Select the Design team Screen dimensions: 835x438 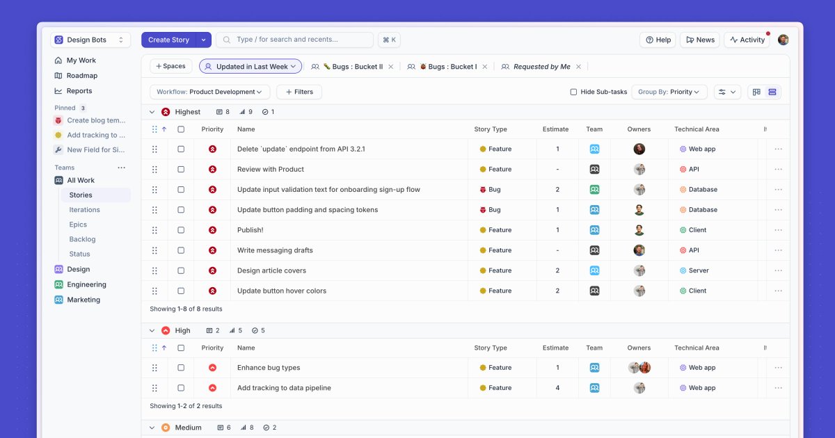pos(72,270)
